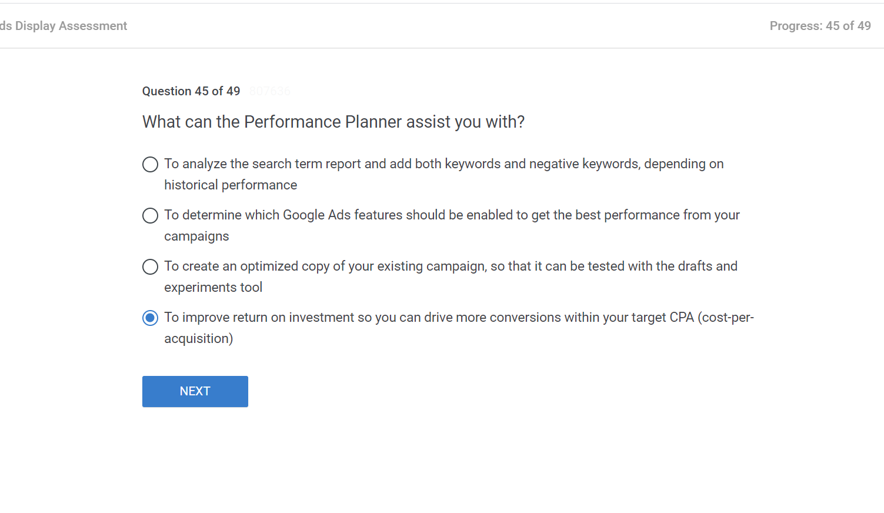Click the faint question ID 807636
This screenshot has width=884, height=513.
(x=269, y=91)
